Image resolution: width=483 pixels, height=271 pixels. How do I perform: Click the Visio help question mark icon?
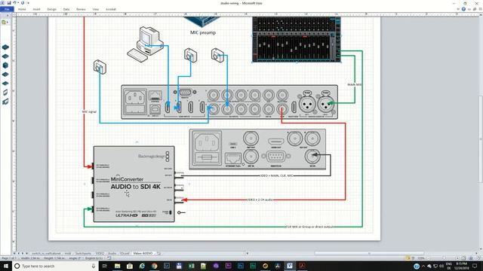click(x=463, y=9)
